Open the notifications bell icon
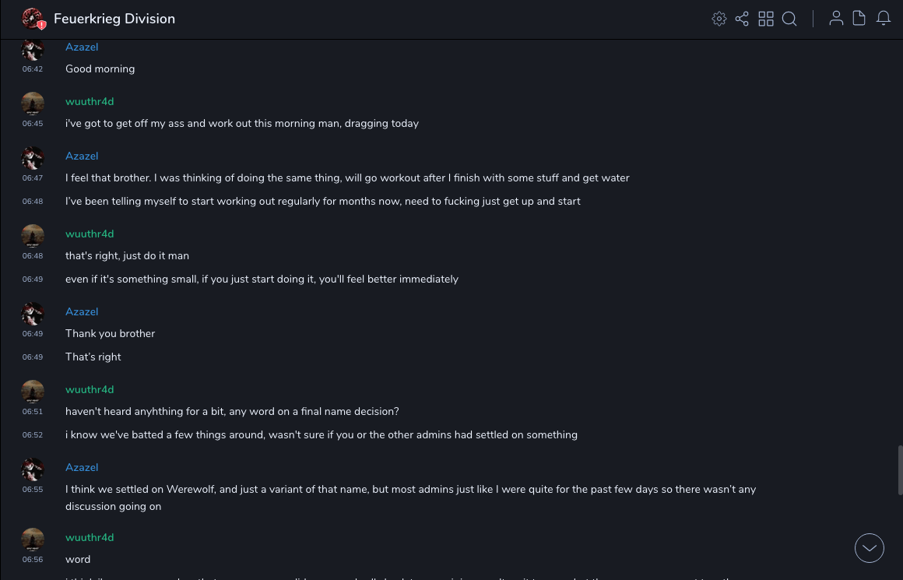Viewport: 903px width, 580px height. pyautogui.click(x=884, y=19)
